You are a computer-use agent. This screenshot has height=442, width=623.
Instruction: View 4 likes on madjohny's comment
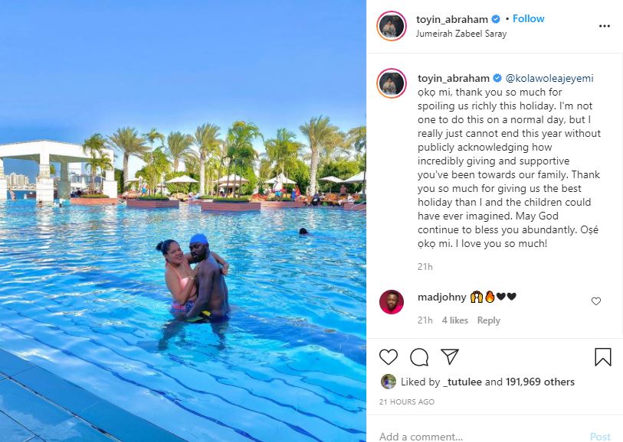455,320
